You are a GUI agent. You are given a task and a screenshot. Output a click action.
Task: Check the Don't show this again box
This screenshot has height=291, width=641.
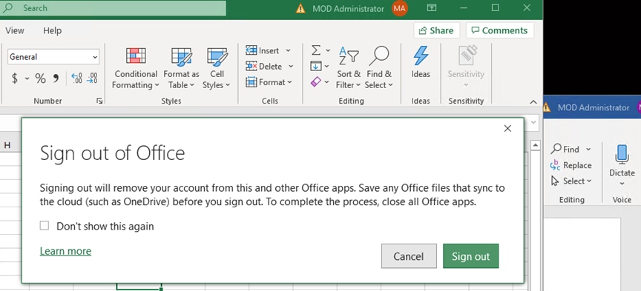(x=45, y=226)
